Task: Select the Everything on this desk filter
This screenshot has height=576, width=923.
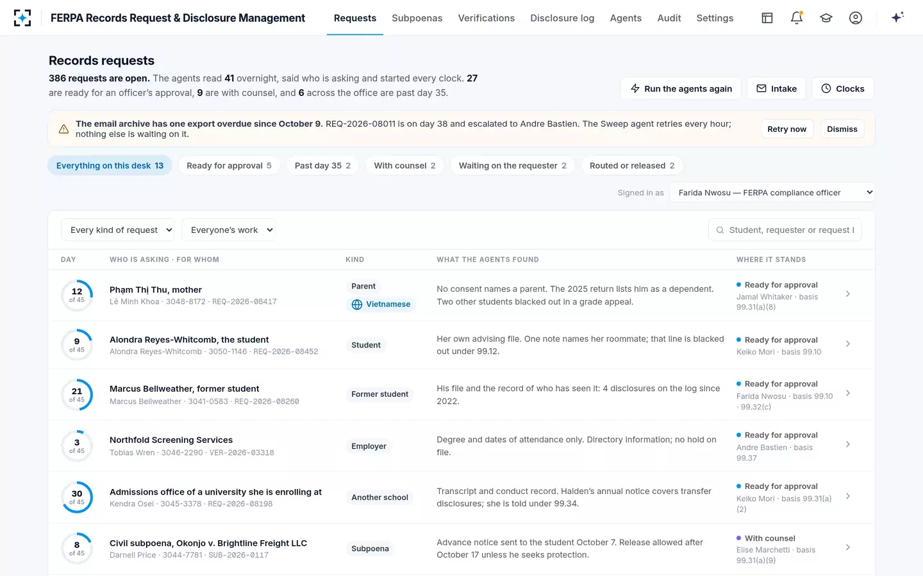Action: click(x=110, y=166)
